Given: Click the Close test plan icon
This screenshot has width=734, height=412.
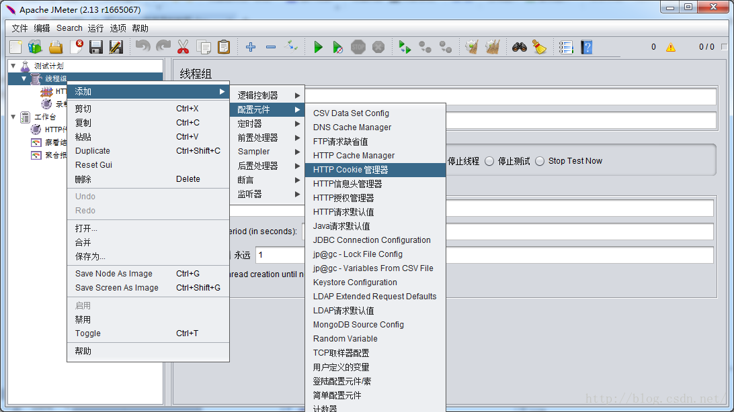Looking at the screenshot, I should [77, 47].
